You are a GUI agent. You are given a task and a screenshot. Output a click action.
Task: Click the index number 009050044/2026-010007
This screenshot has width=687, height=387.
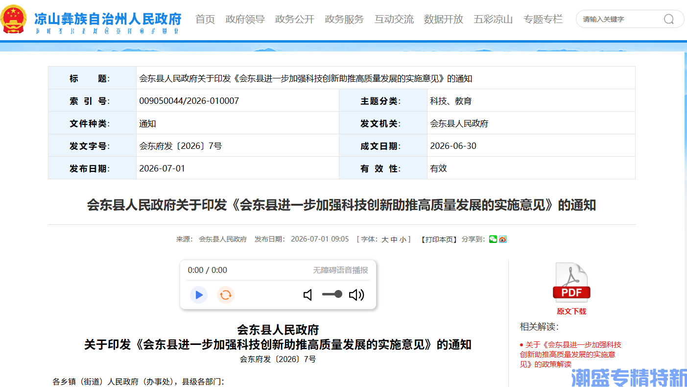(x=189, y=101)
